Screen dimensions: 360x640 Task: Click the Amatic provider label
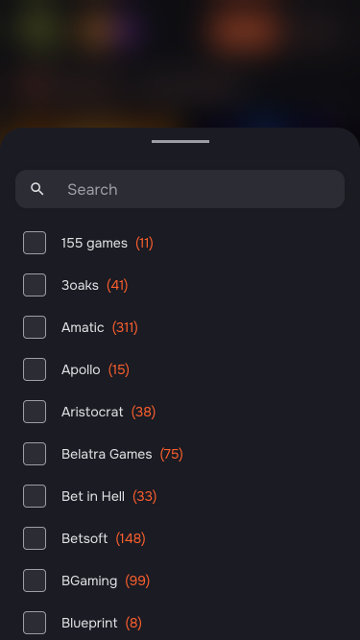tap(83, 327)
